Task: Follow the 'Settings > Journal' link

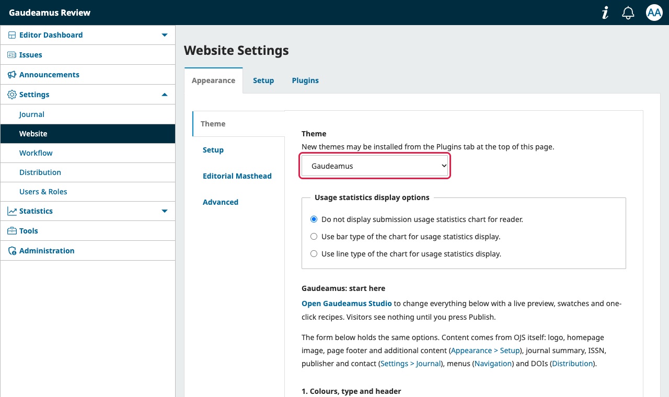Action: pos(411,364)
